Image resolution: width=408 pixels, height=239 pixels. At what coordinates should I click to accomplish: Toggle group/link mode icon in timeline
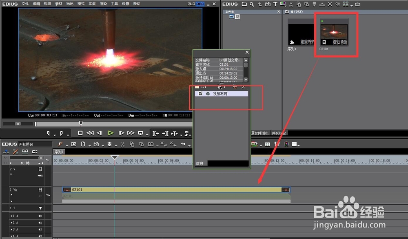(x=25, y=151)
